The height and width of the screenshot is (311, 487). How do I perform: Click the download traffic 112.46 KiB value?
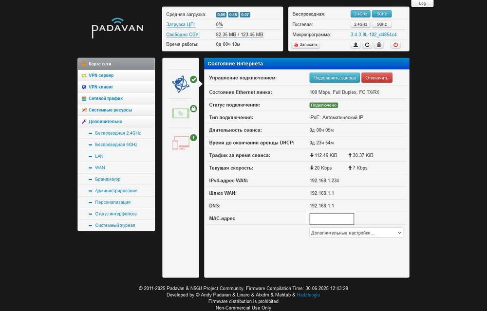point(323,155)
